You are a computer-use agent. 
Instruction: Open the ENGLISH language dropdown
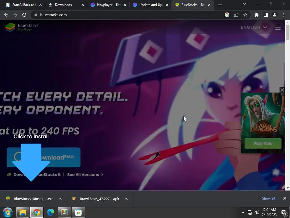[254, 27]
